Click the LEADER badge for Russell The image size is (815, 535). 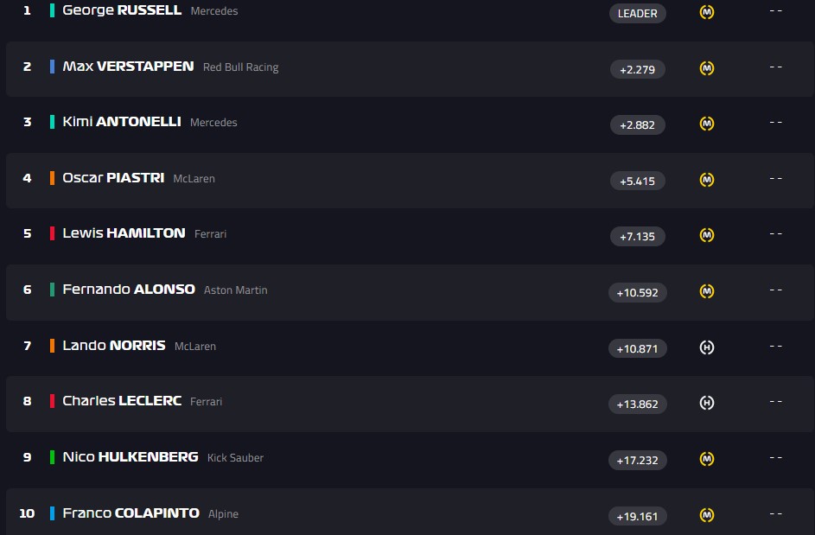click(638, 13)
